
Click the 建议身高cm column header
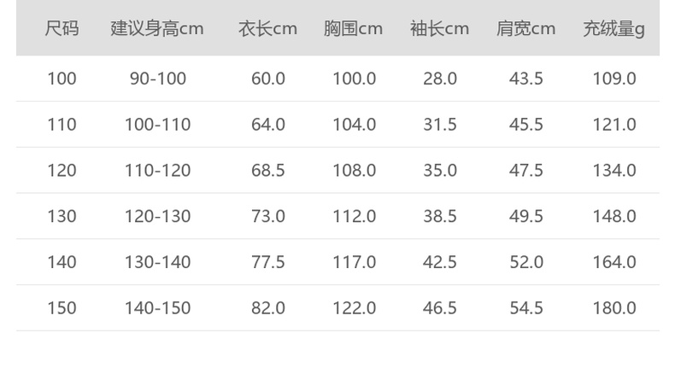pyautogui.click(x=157, y=28)
